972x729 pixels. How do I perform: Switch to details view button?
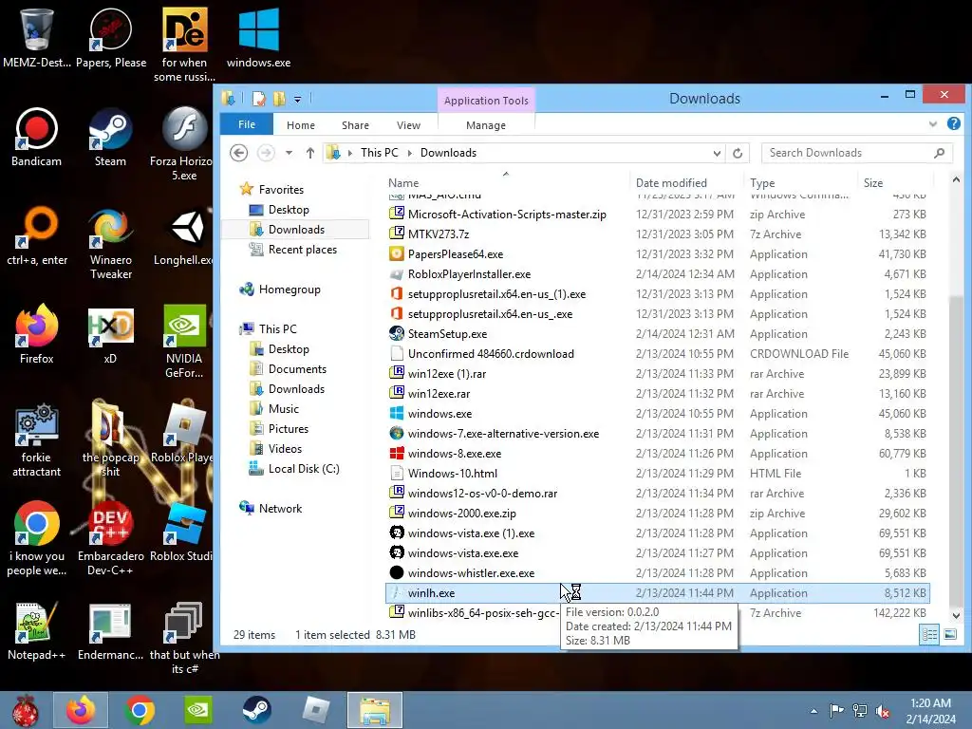click(929, 634)
